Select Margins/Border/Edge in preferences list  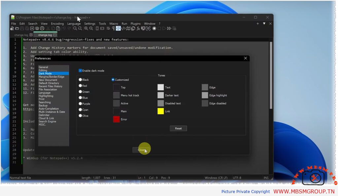(51, 77)
